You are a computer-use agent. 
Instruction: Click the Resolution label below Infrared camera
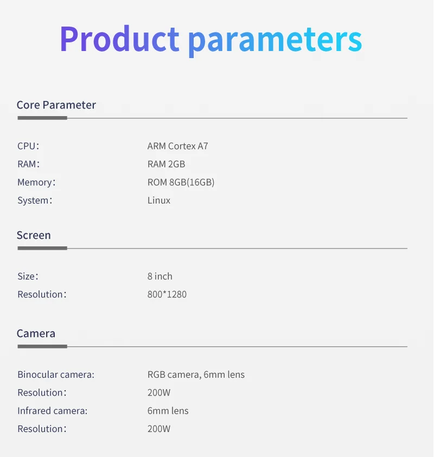(x=42, y=429)
